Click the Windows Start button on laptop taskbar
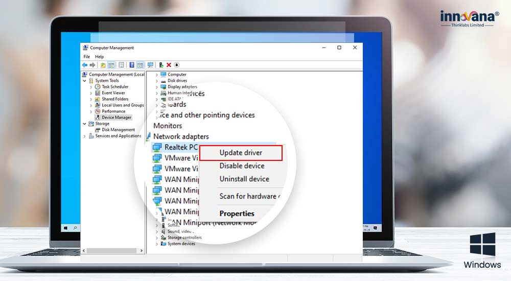 tap(65, 228)
